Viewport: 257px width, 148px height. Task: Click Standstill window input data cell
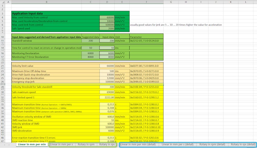[x=107, y=41]
